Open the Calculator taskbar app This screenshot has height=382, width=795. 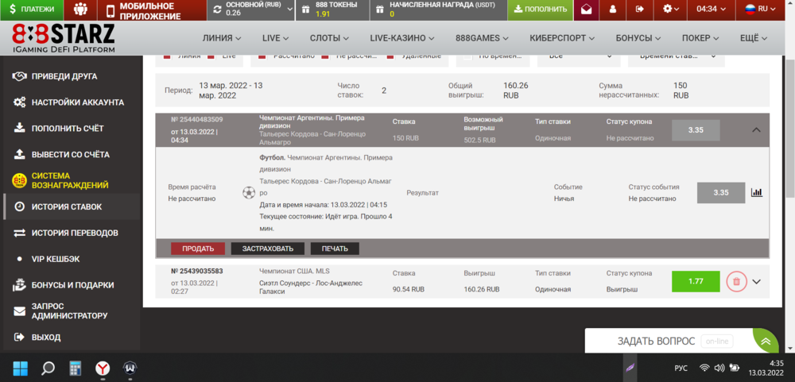[x=75, y=368]
